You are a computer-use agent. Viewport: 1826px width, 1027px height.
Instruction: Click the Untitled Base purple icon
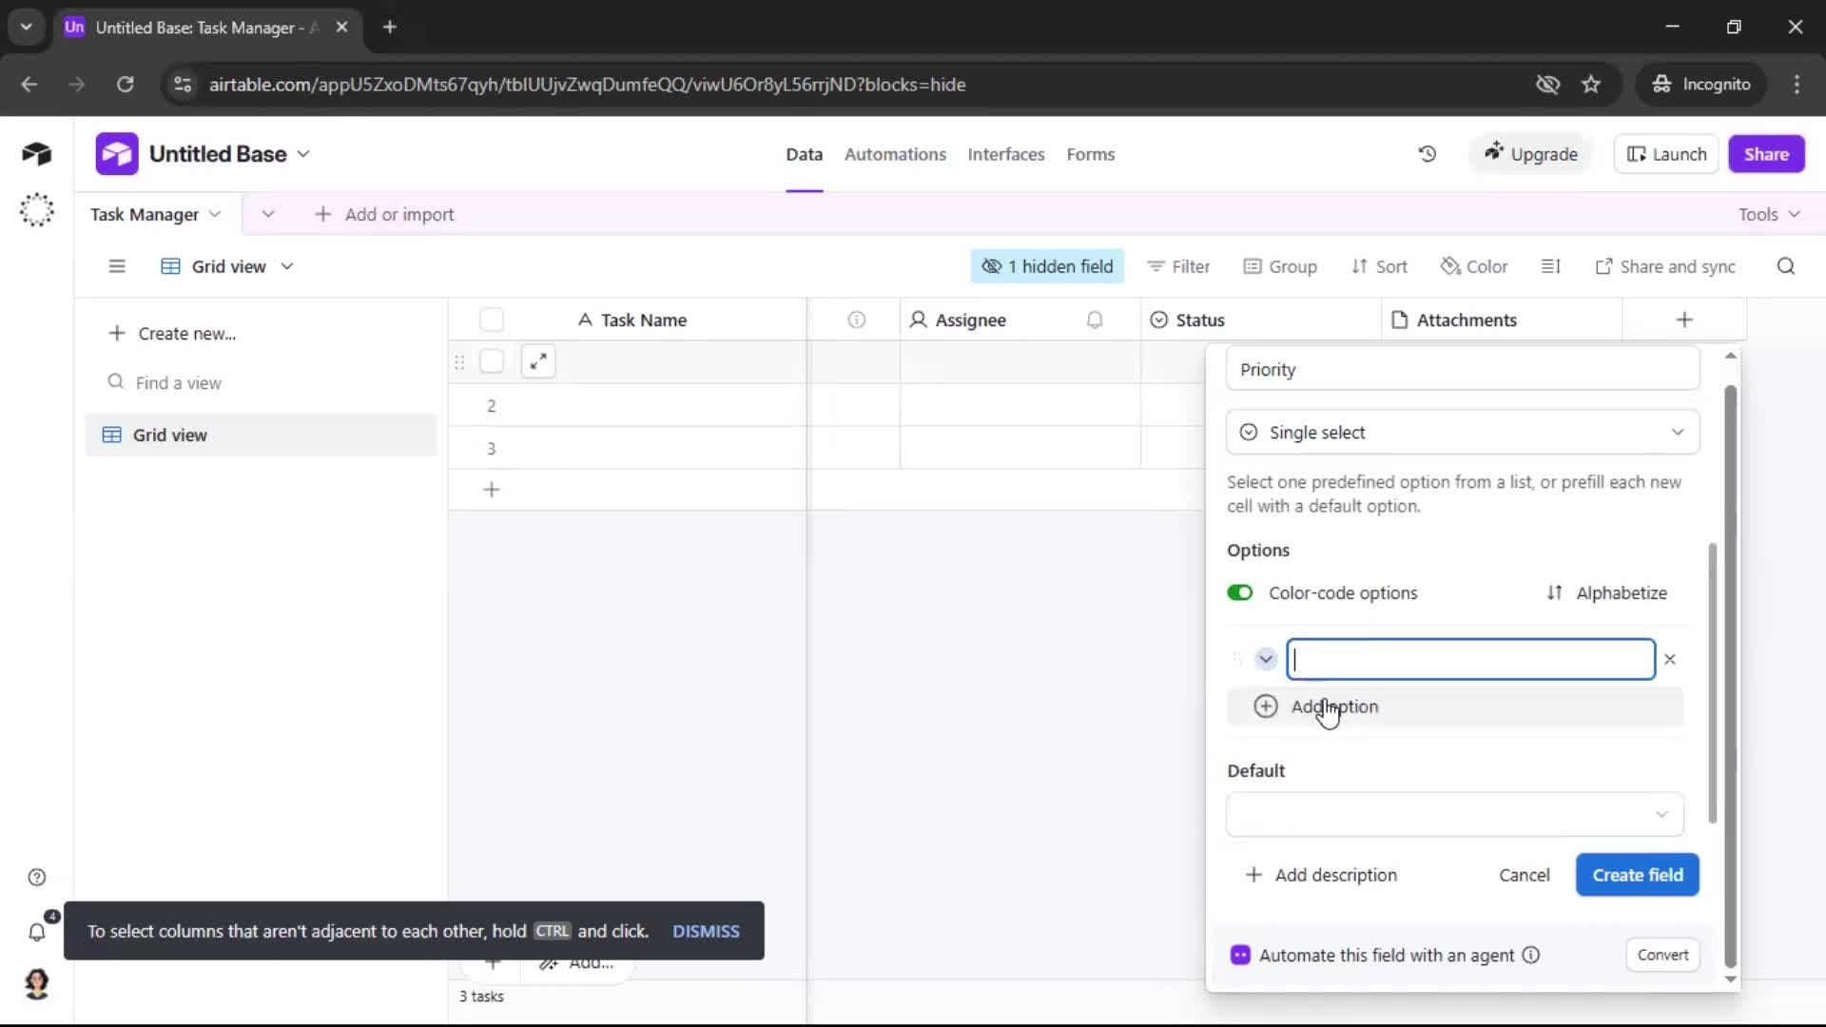[x=117, y=154]
